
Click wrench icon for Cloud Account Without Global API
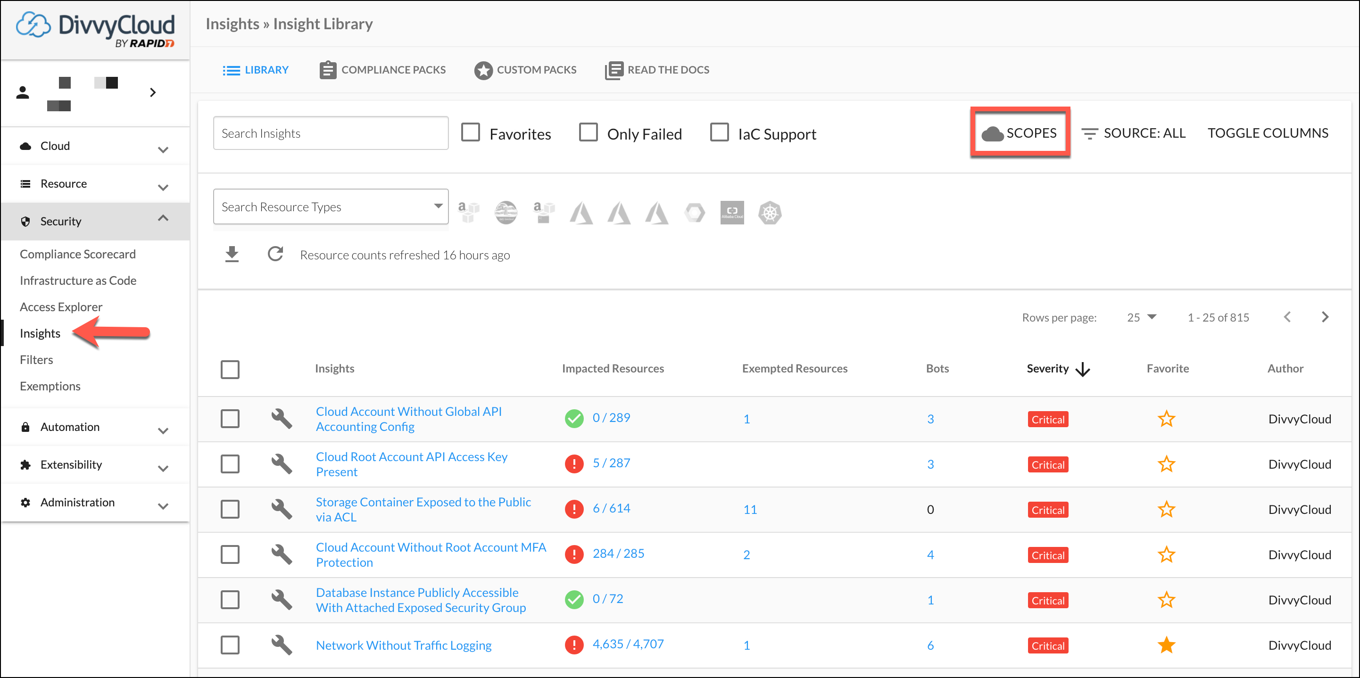point(282,418)
